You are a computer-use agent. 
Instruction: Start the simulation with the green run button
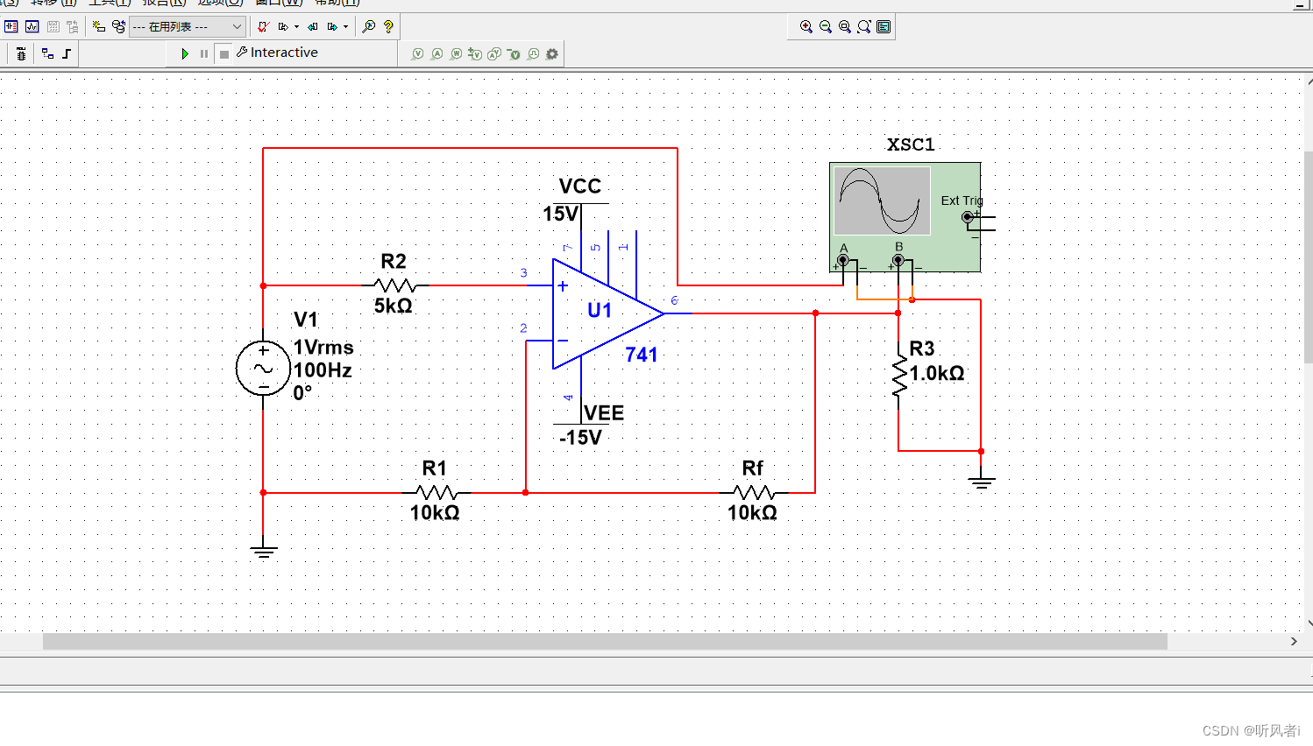coord(185,53)
